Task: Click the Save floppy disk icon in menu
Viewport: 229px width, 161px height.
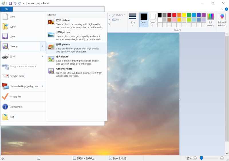Action: 5,36
